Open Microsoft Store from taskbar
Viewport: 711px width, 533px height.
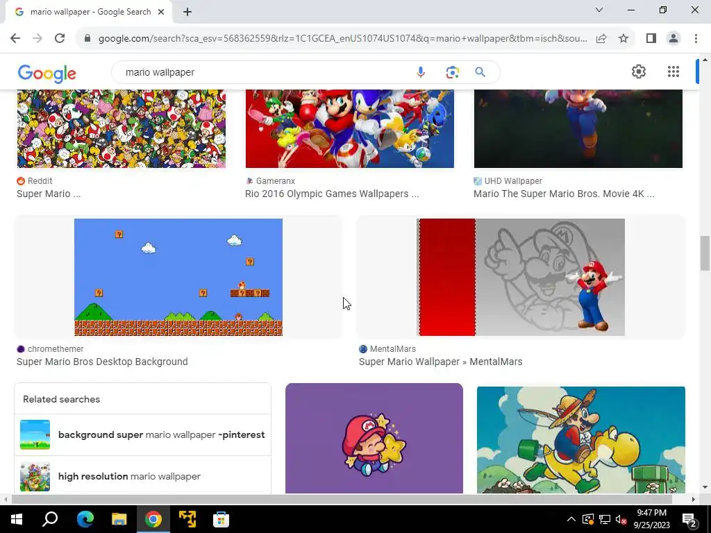[x=221, y=519]
